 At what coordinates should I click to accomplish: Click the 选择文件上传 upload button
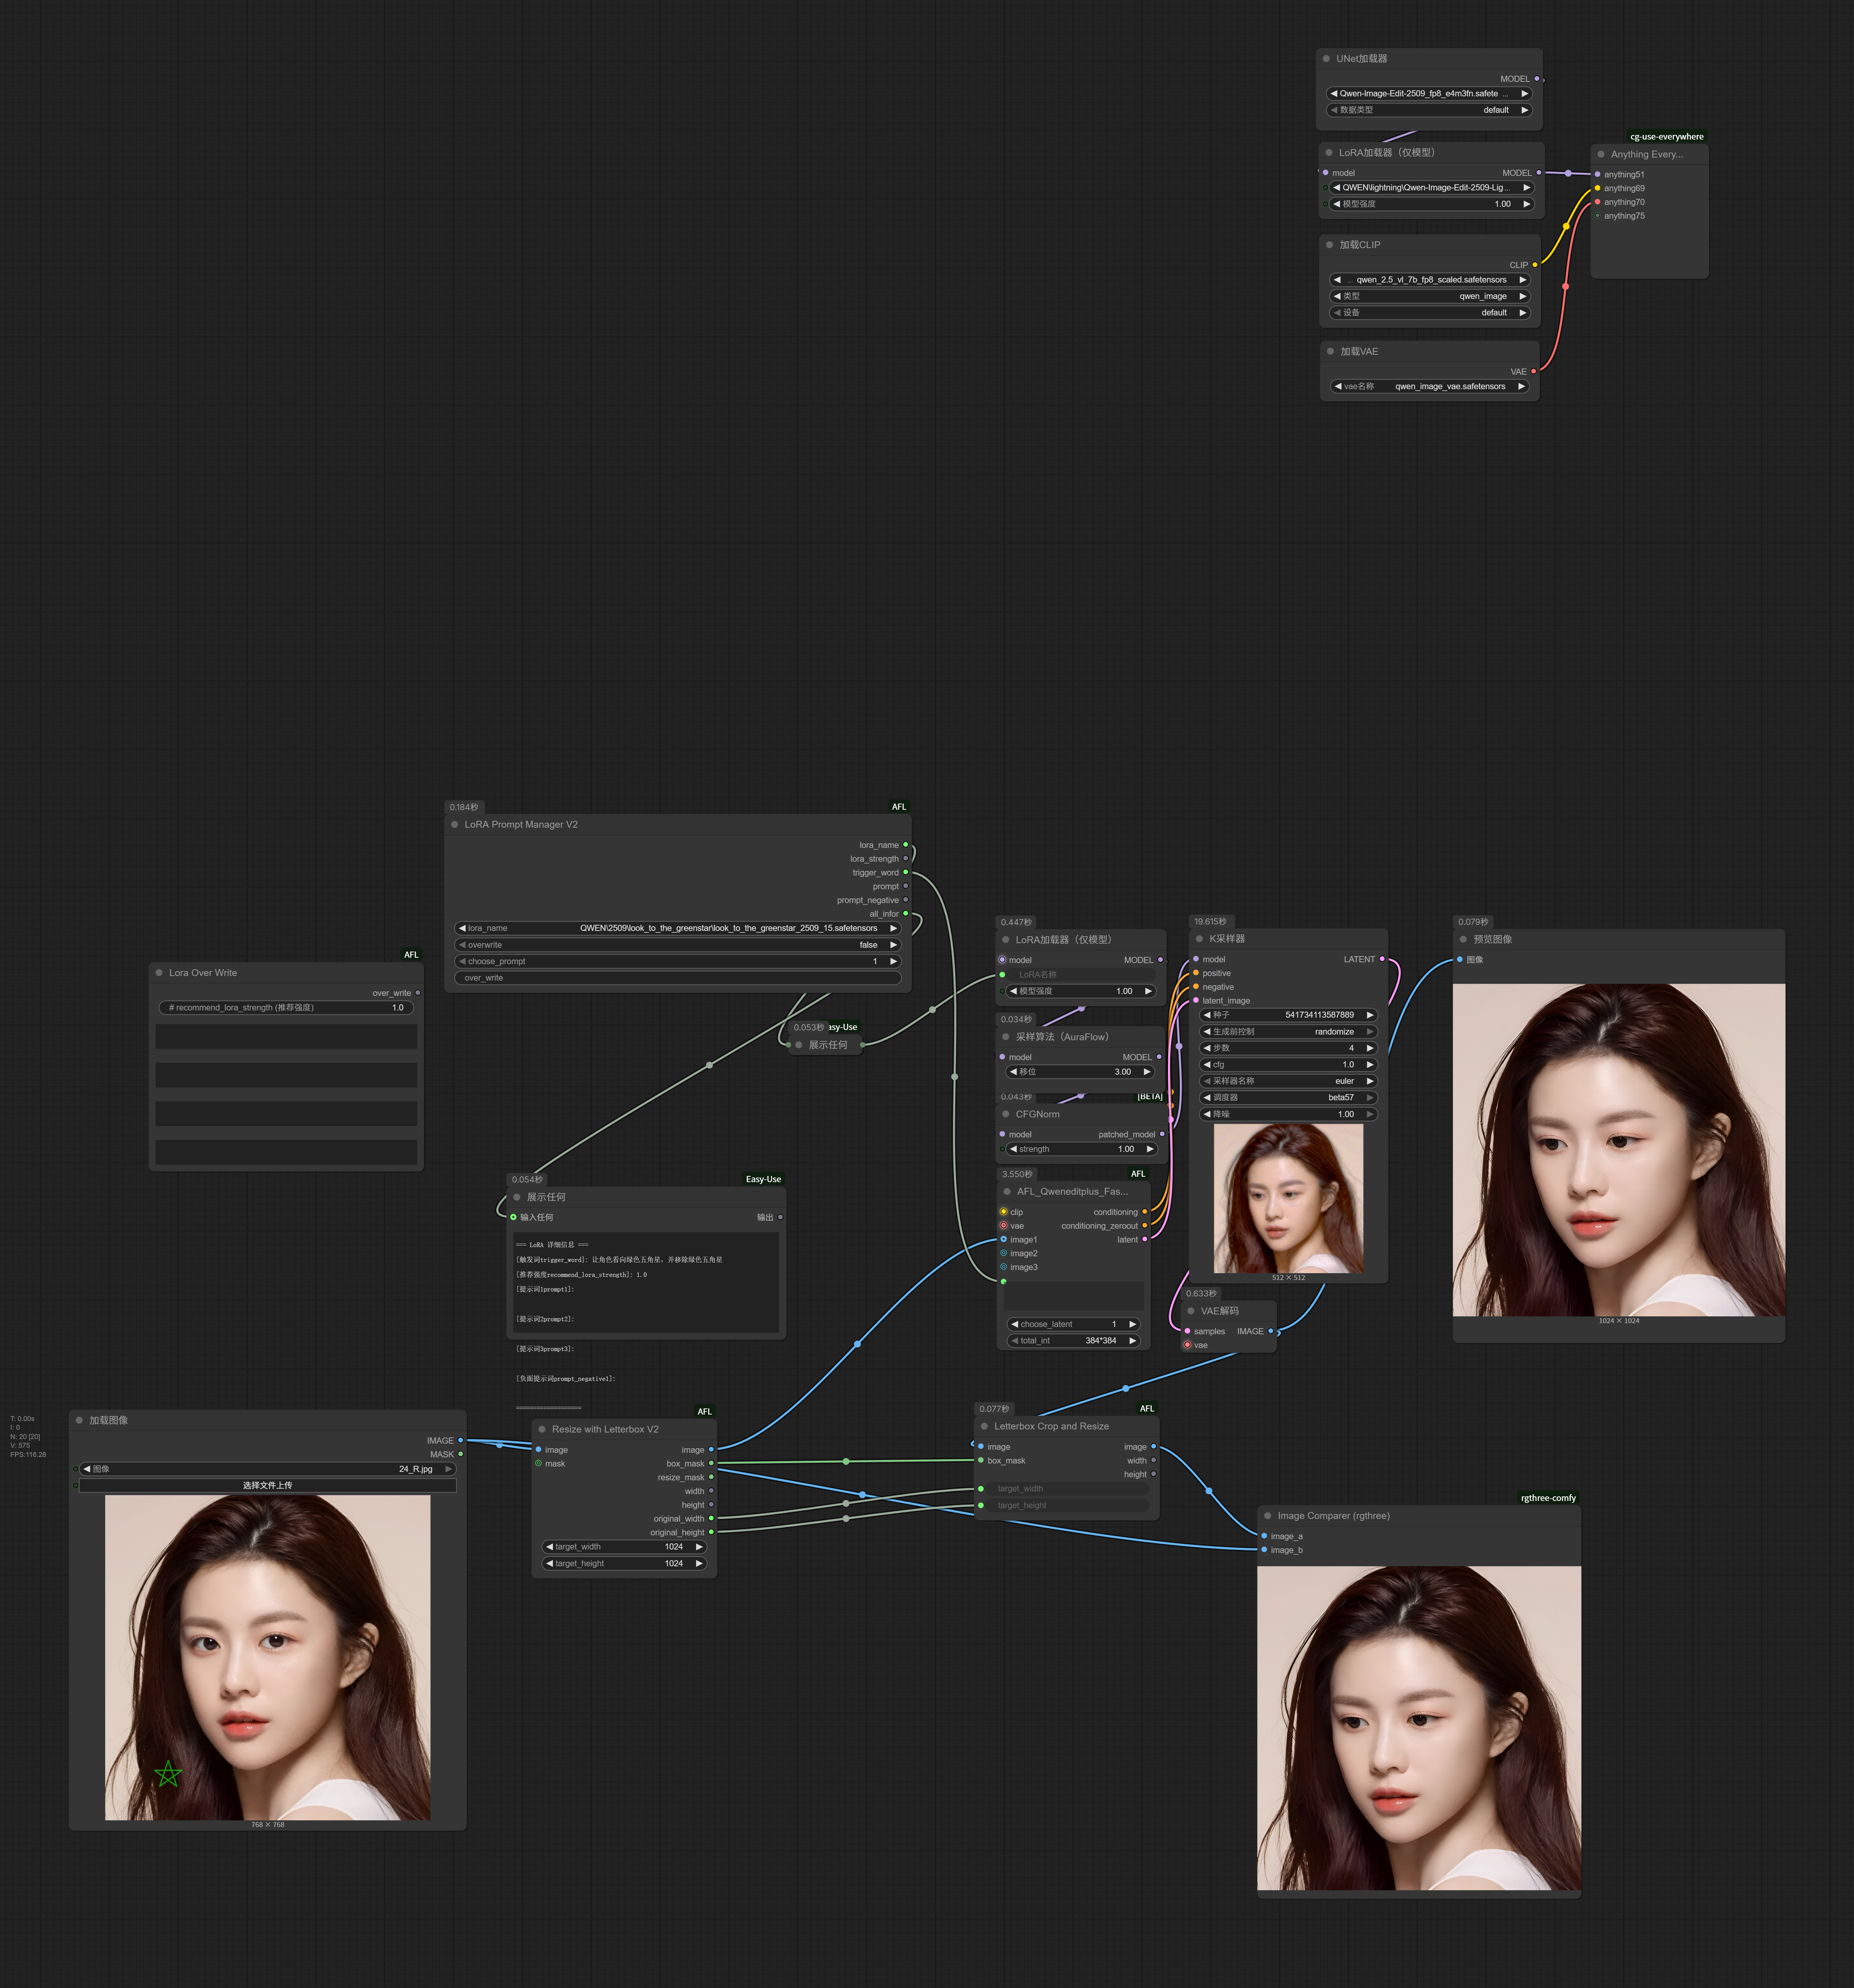(x=267, y=1485)
